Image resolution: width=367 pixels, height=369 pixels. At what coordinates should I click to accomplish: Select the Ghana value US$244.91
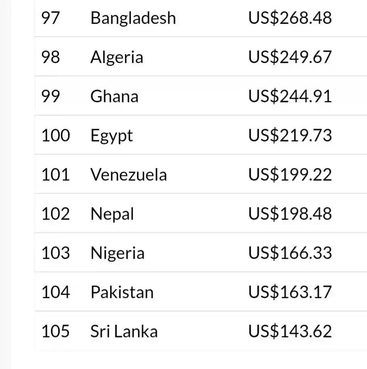tap(290, 96)
